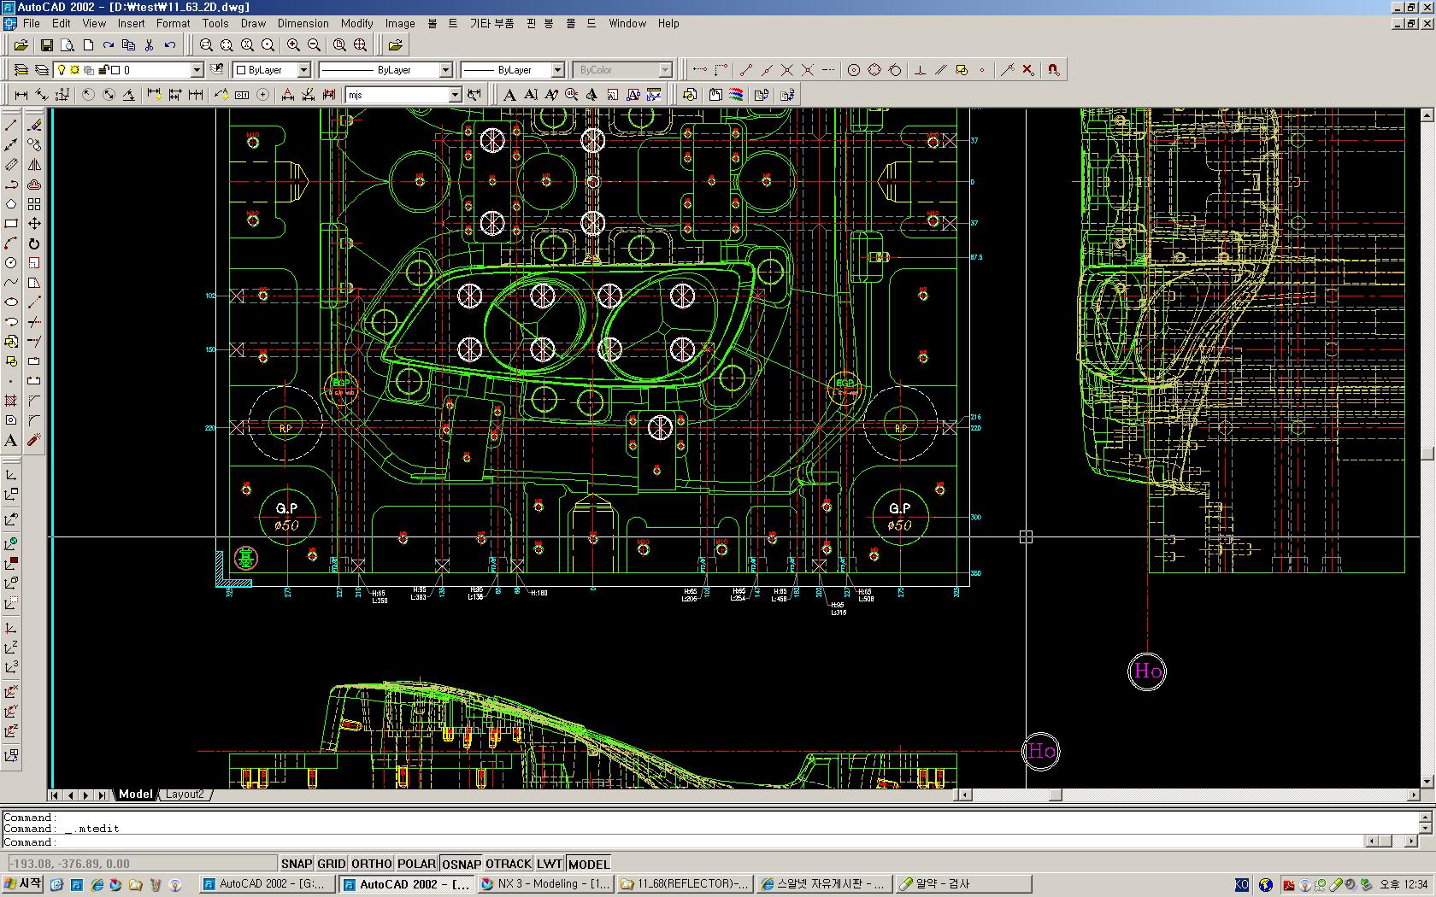Select the Rectangle draw tool
Image resolution: width=1436 pixels, height=897 pixels.
[11, 223]
